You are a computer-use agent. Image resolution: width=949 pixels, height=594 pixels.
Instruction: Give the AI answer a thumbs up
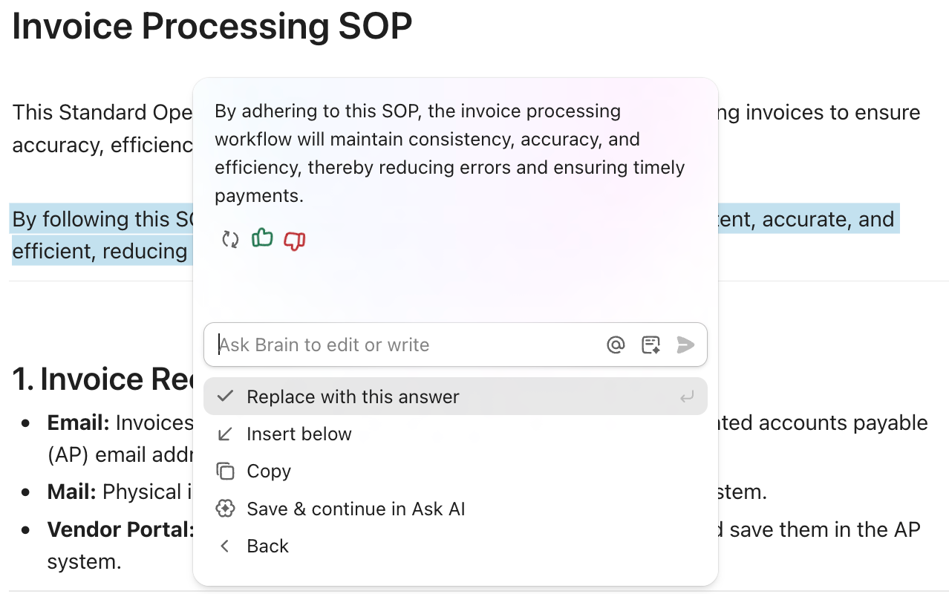[262, 238]
